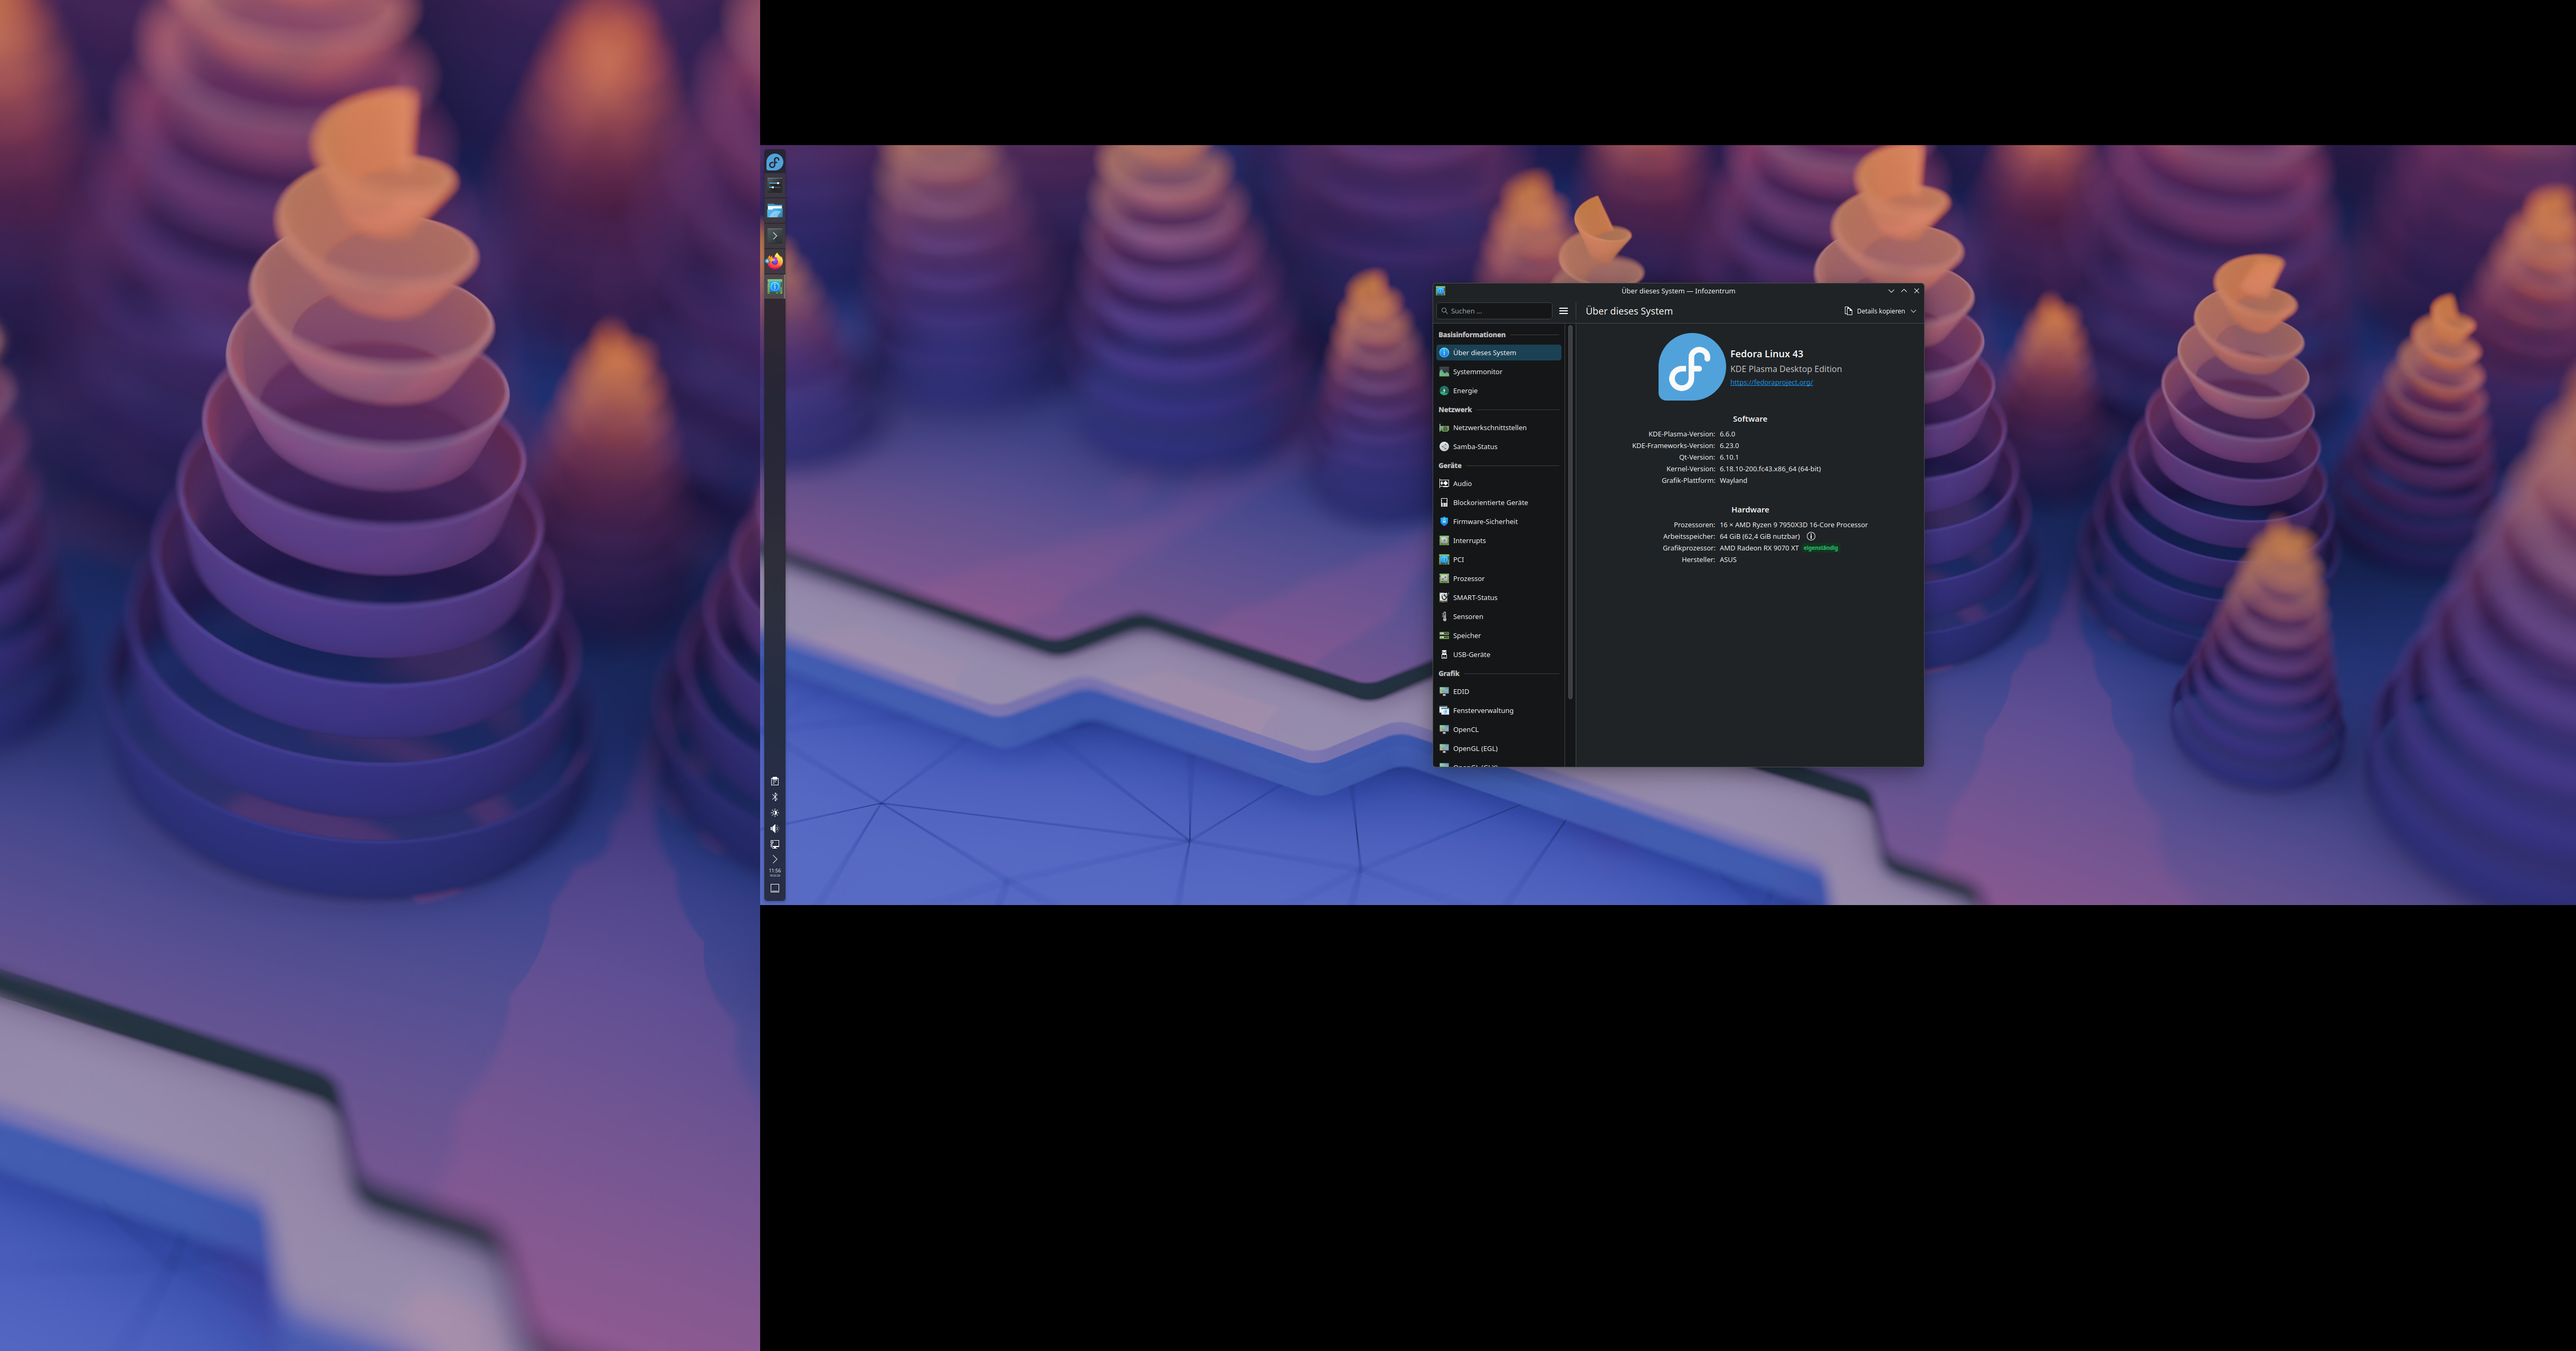Open the Fedora application launcher
2576x1351 pixels.
click(x=774, y=162)
